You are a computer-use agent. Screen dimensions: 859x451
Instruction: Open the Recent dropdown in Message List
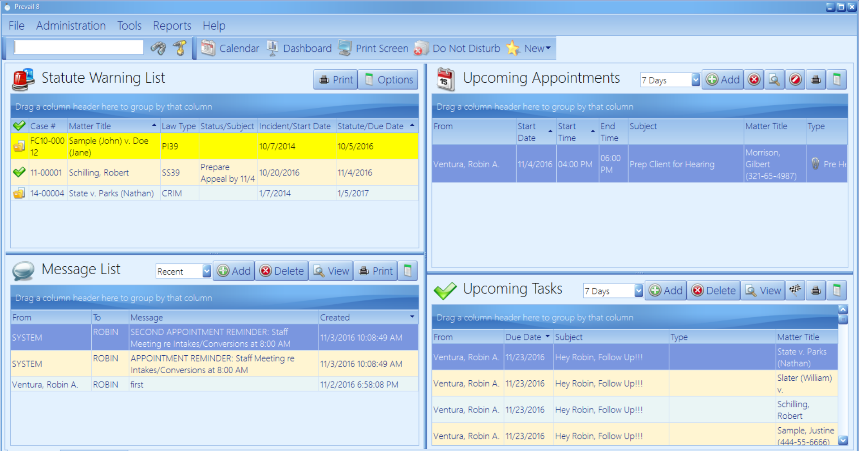coord(206,271)
